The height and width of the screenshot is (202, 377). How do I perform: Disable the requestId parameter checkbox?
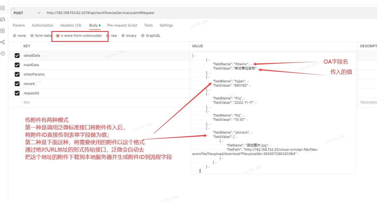(x=17, y=93)
